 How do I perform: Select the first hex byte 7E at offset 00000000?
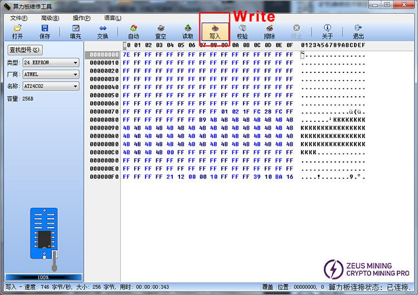pos(127,55)
